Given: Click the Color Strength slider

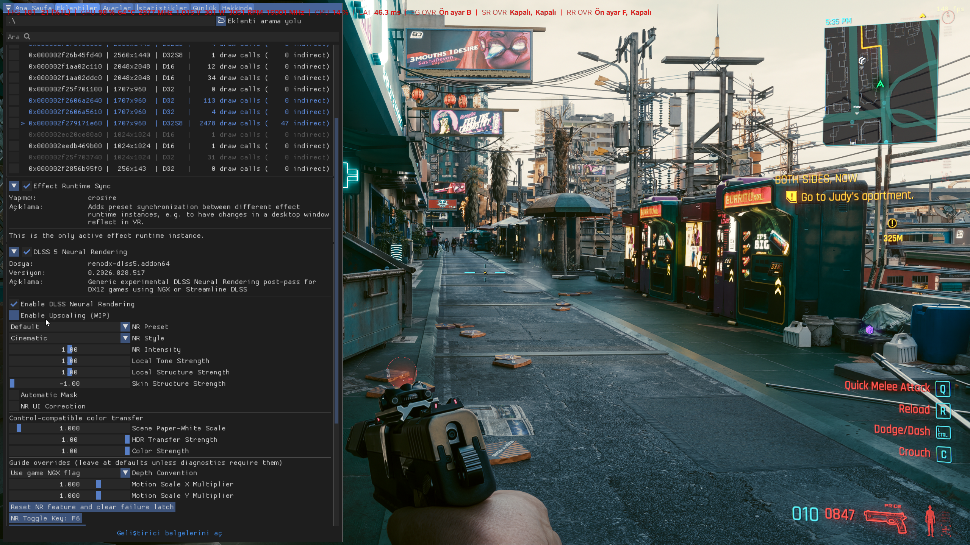Looking at the screenshot, I should click(70, 451).
